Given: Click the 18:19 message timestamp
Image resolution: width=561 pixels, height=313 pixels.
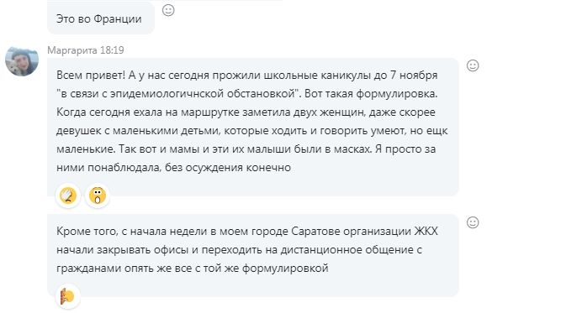Looking at the screenshot, I should point(112,50).
